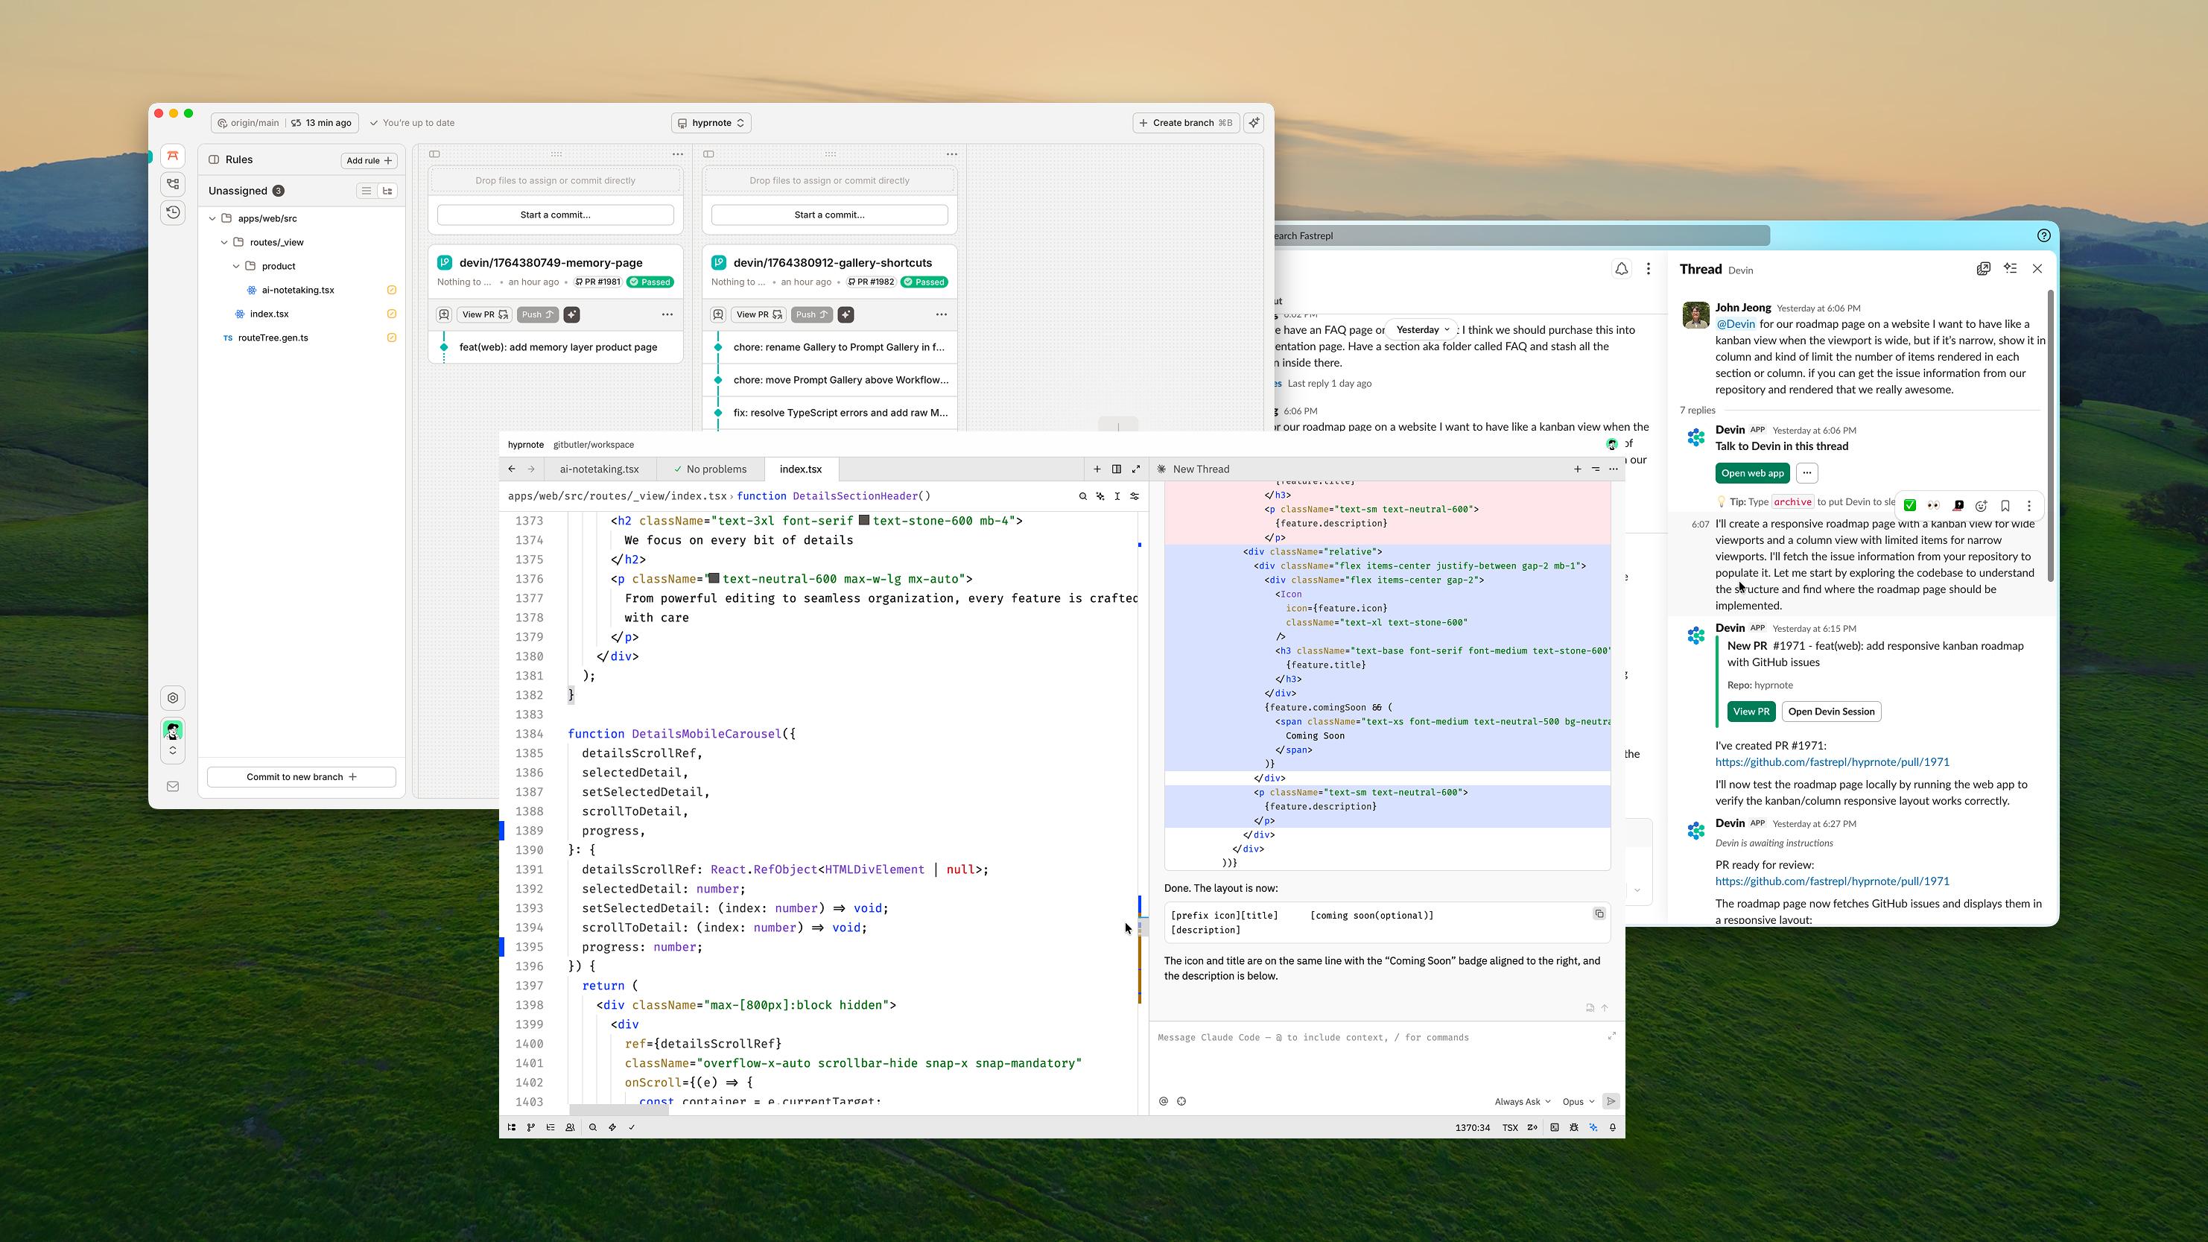Click the AI sparkle icon beside Create branch
This screenshot has width=2208, height=1242.
click(x=1253, y=123)
